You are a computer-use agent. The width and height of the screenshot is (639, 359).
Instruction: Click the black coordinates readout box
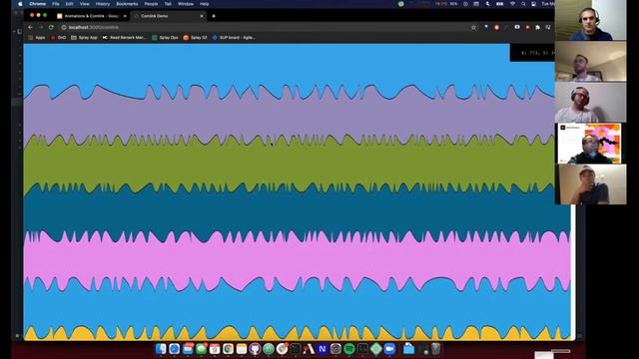pos(532,53)
